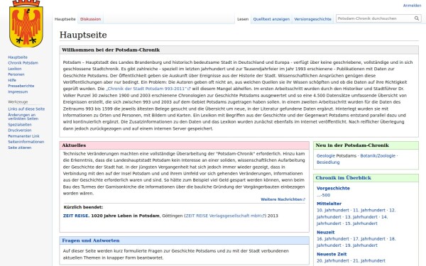Open the 20. Jahrhundert link
Viewport: 426px width, 266px height.
pos(332,261)
